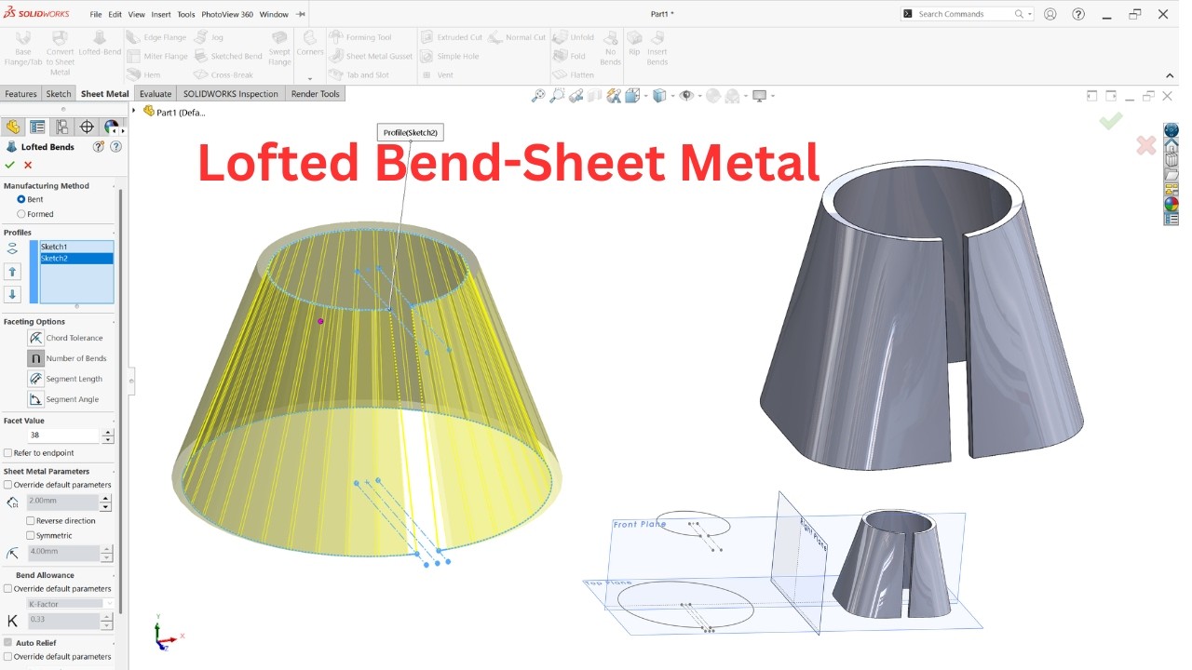This screenshot has width=1192, height=670.
Task: Move profile up with the up arrow
Action: 12,272
